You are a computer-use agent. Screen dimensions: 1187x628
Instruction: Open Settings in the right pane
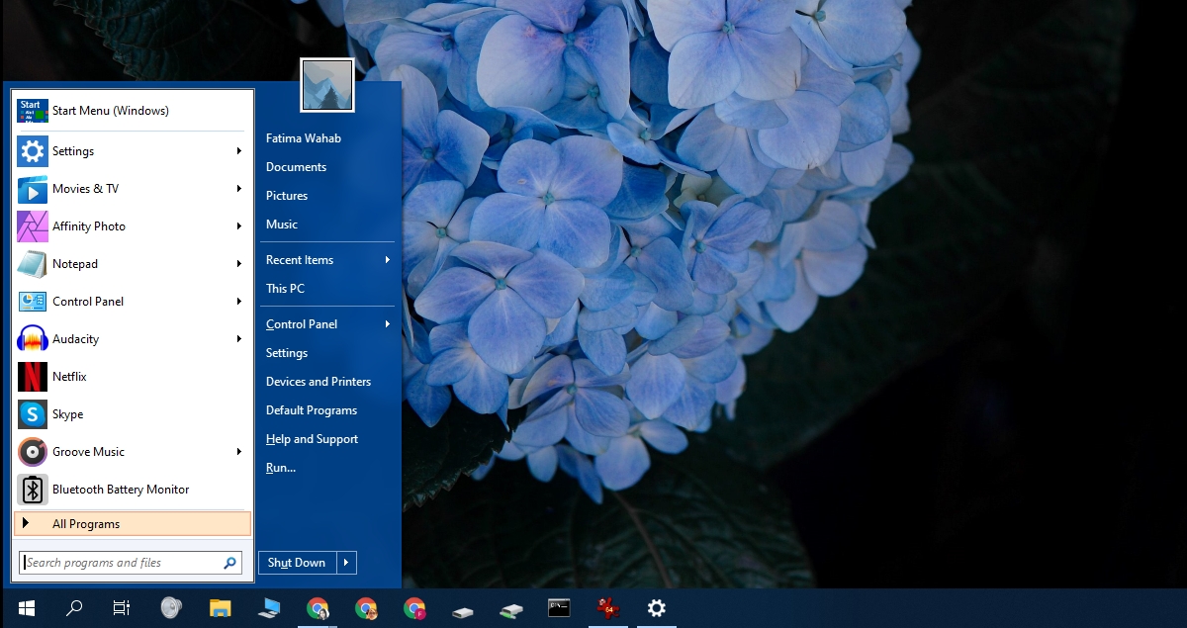287,353
